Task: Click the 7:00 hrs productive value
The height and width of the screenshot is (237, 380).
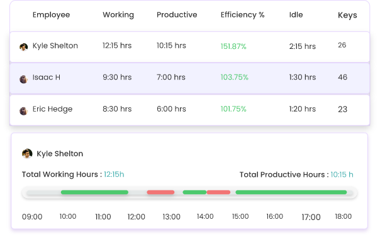Action: click(x=171, y=77)
